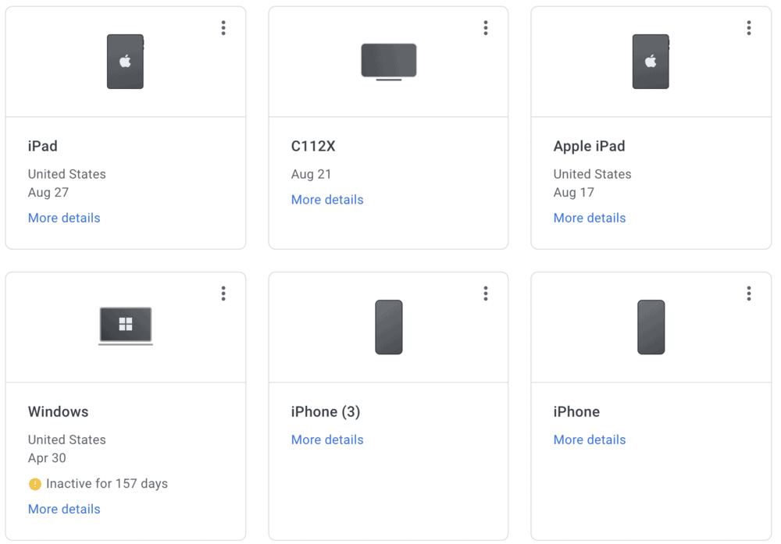View More details for the last iPhone
The image size is (781, 544).
coord(590,439)
